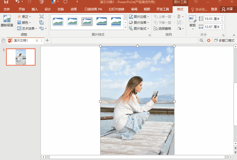Screen dimensions: 237x160
Task: Switch to Transitions (切换) tab
Action: (61, 9)
